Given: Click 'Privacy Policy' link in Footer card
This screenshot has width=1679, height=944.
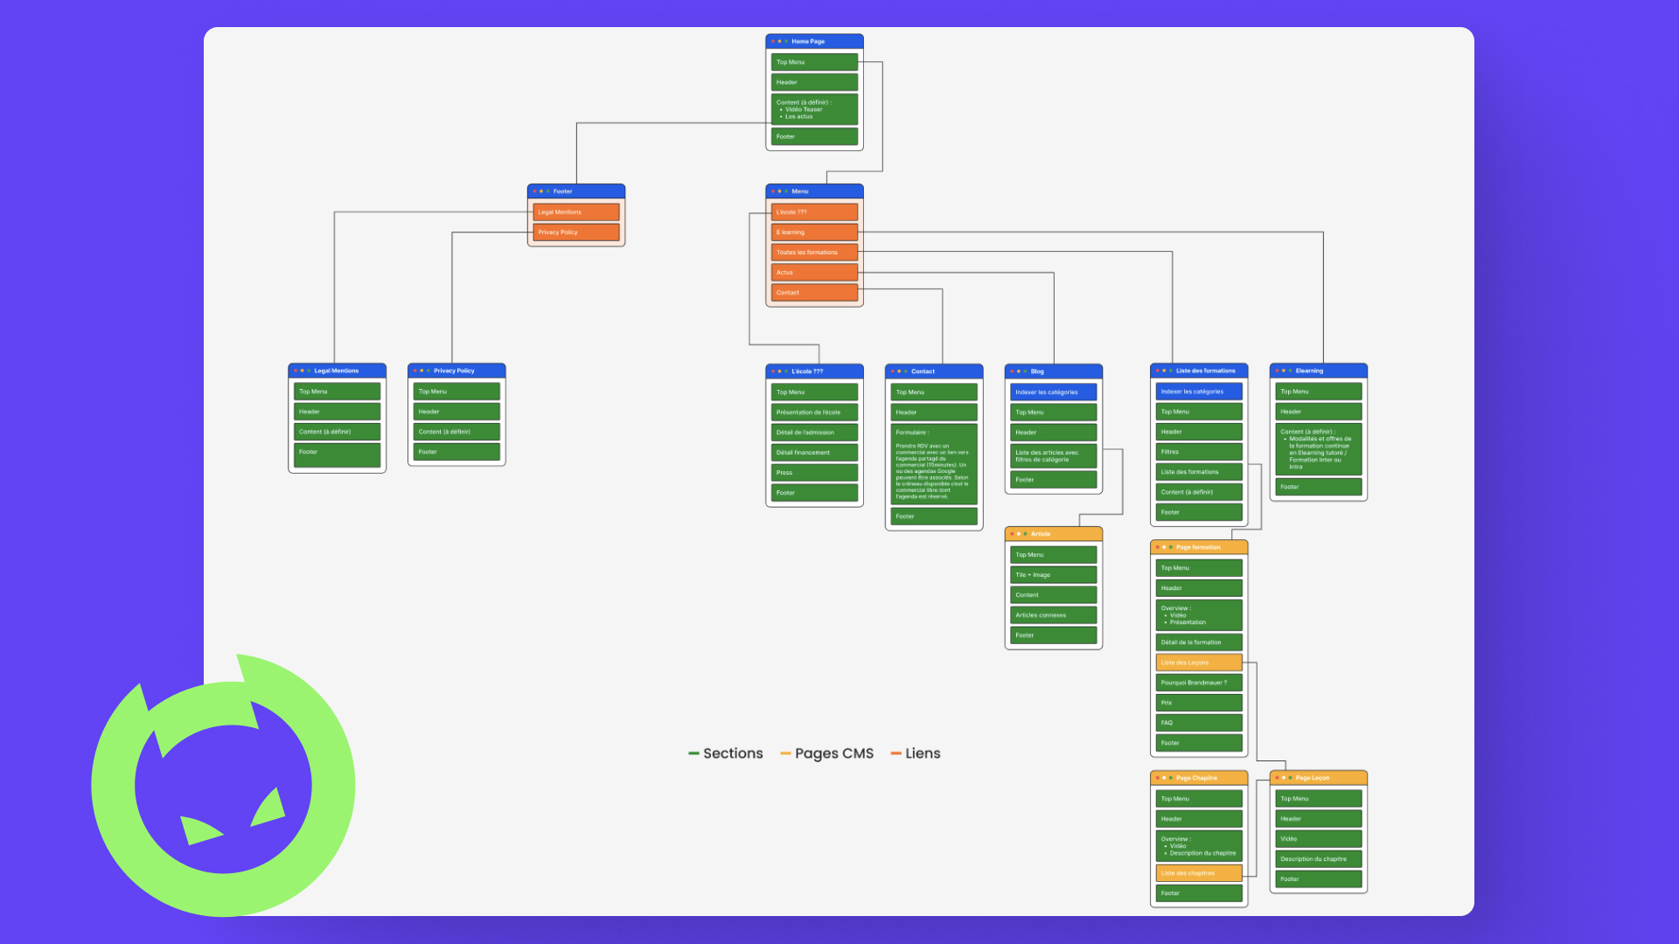Looking at the screenshot, I should point(575,233).
